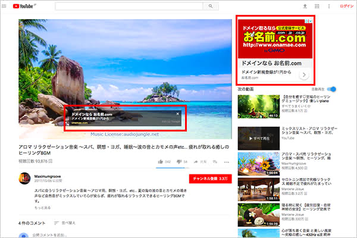
Task: Open 寝る時に聞く 疲労回復 video title
Action: 306,207
